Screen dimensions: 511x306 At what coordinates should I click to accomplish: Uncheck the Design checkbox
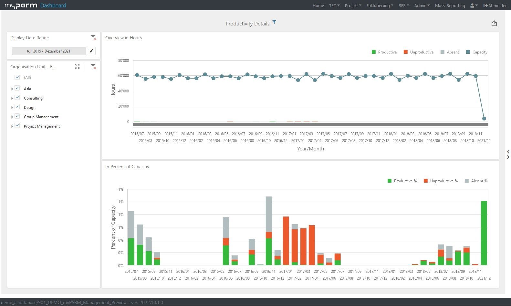point(17,107)
